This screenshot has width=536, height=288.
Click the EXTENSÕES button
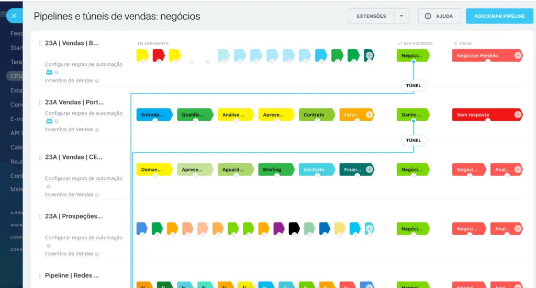(x=371, y=16)
